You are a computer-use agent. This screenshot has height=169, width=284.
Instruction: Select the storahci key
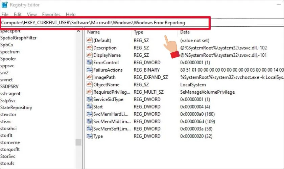click(x=8, y=128)
